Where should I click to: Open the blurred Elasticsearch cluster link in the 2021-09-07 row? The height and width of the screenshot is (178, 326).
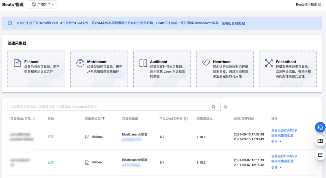[131, 165]
